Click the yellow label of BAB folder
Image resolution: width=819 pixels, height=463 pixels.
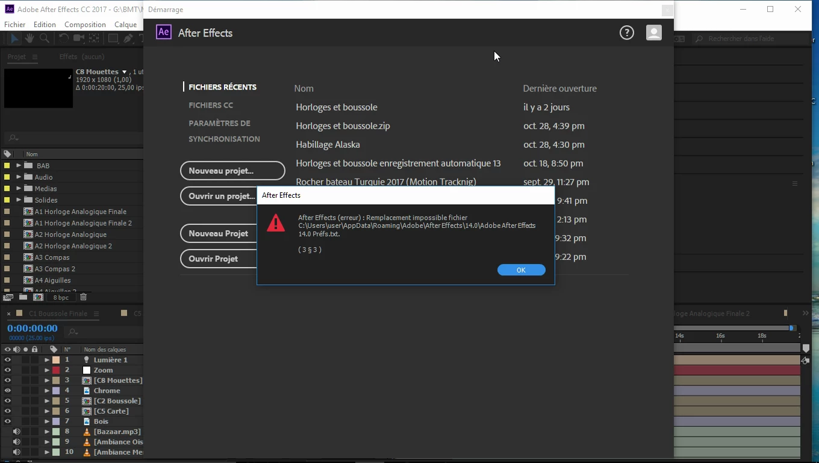(x=7, y=165)
